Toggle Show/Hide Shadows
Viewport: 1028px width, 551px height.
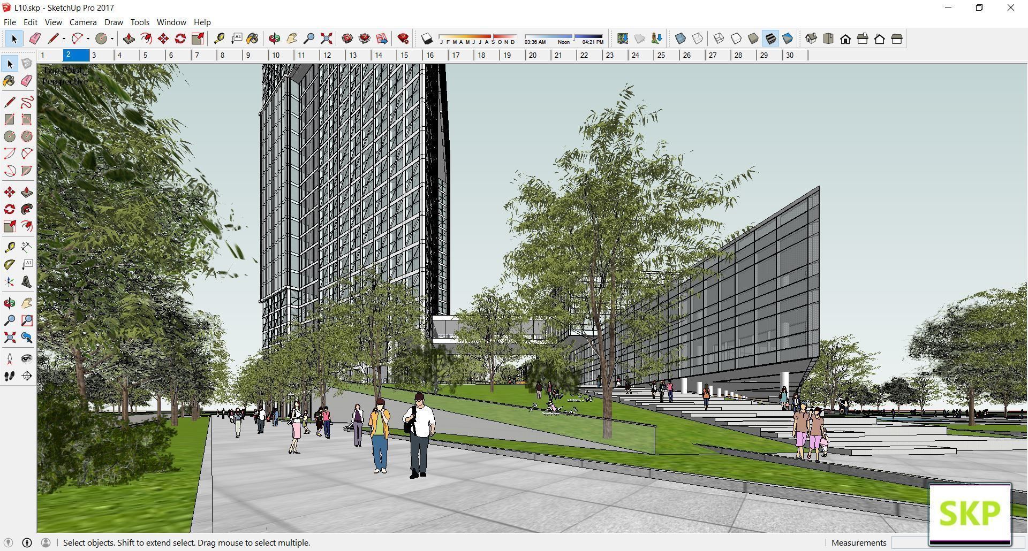[427, 39]
